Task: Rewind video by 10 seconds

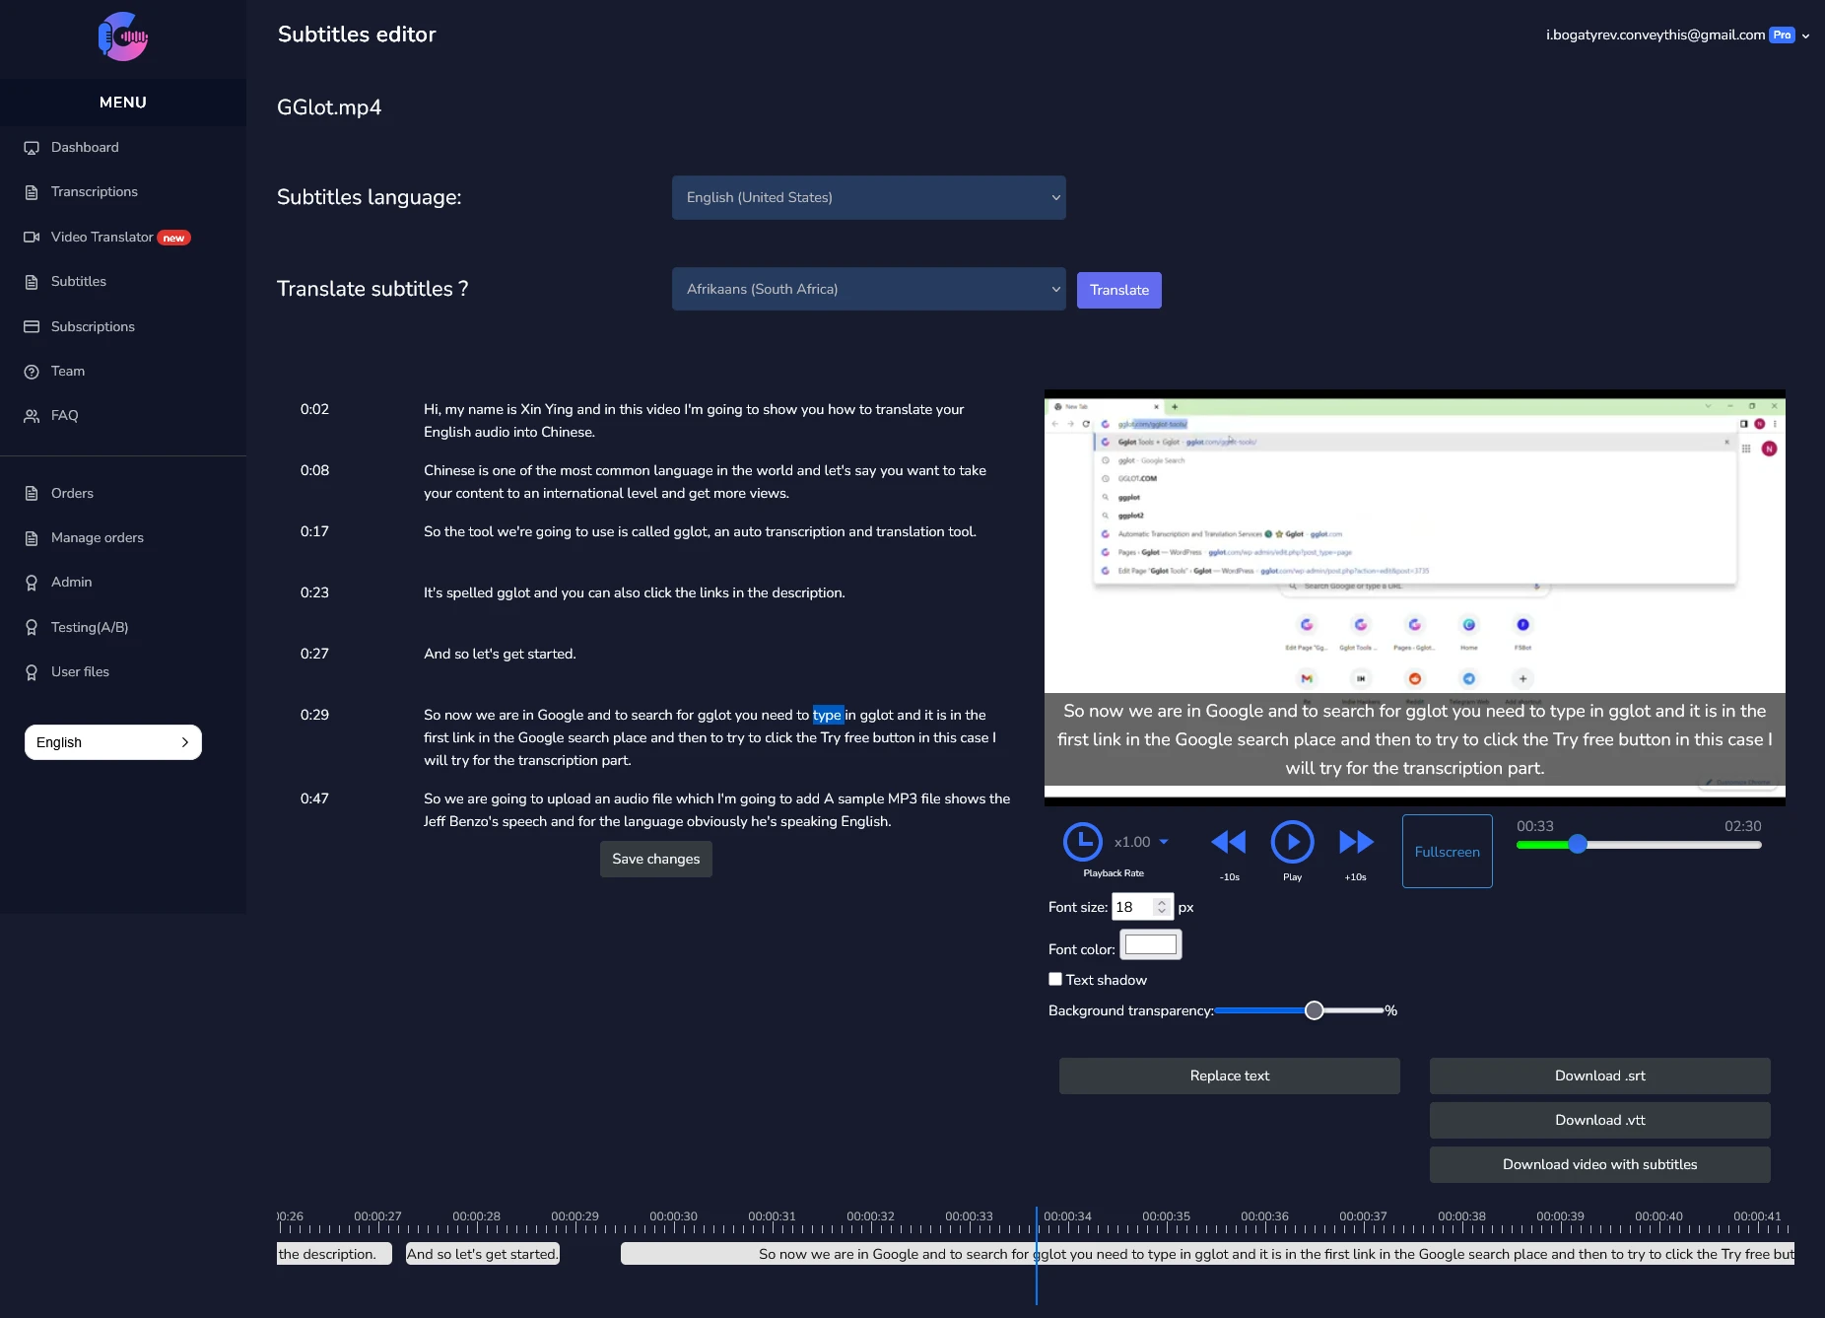Action: coord(1229,842)
